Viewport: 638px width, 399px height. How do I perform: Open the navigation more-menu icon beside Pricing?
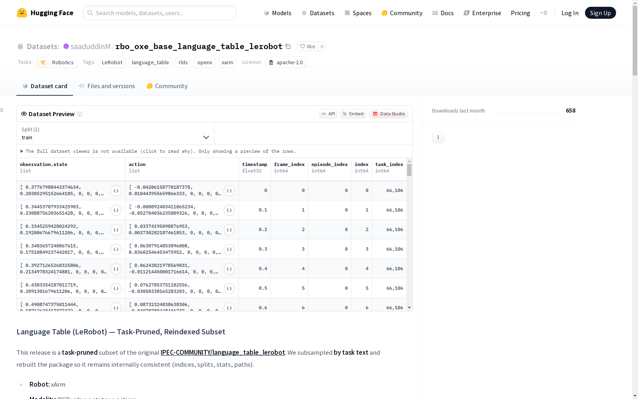tap(543, 13)
